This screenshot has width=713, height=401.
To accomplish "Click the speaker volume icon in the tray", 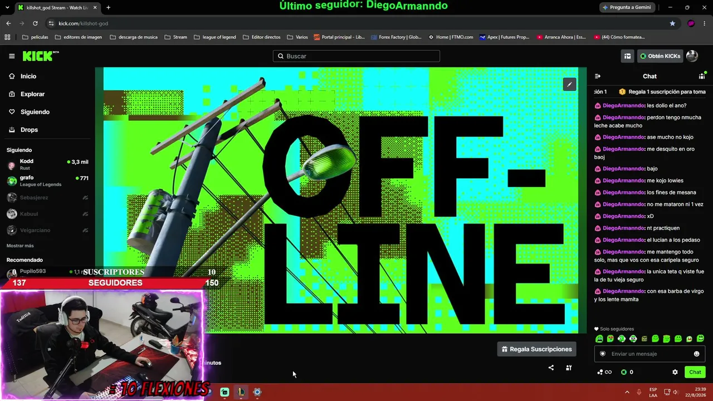I will point(675,392).
